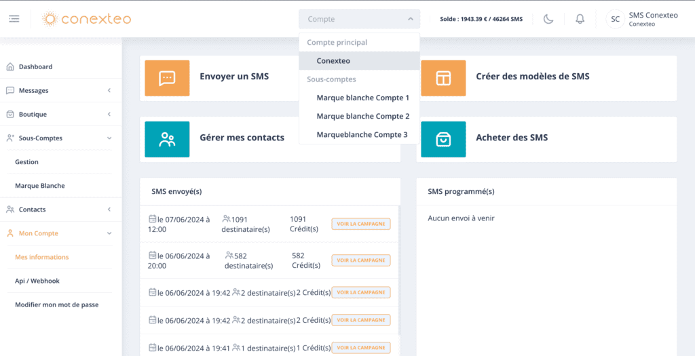Click the SMS envoyé(s) list scrollbar
Image resolution: width=695 pixels, height=356 pixels.
399,270
